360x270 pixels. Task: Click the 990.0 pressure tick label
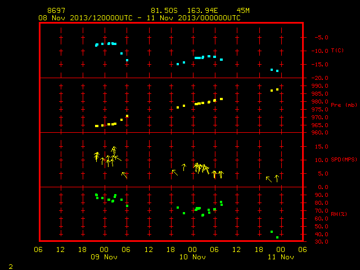(x=320, y=86)
